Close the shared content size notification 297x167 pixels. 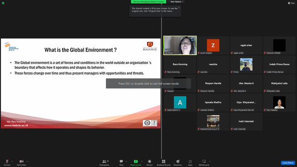(179, 7)
